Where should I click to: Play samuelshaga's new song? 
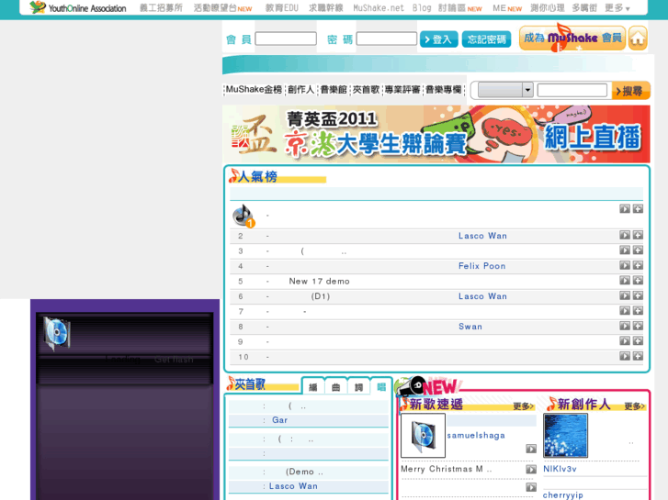point(531,449)
